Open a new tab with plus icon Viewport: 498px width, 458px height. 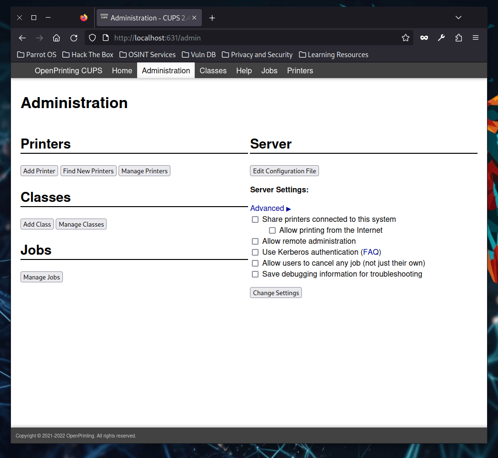coord(212,18)
